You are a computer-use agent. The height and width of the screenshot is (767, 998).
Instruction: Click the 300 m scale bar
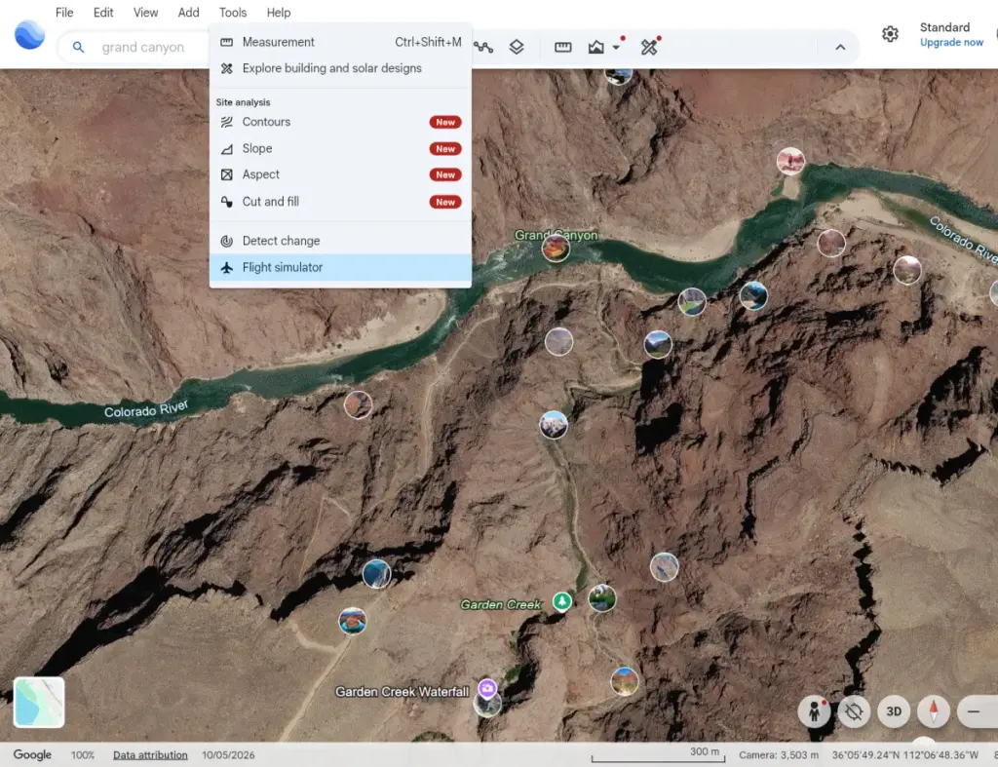coord(658,755)
